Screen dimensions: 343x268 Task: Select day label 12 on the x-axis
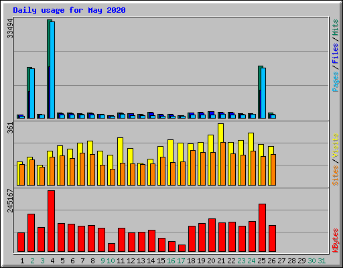tap(131, 261)
